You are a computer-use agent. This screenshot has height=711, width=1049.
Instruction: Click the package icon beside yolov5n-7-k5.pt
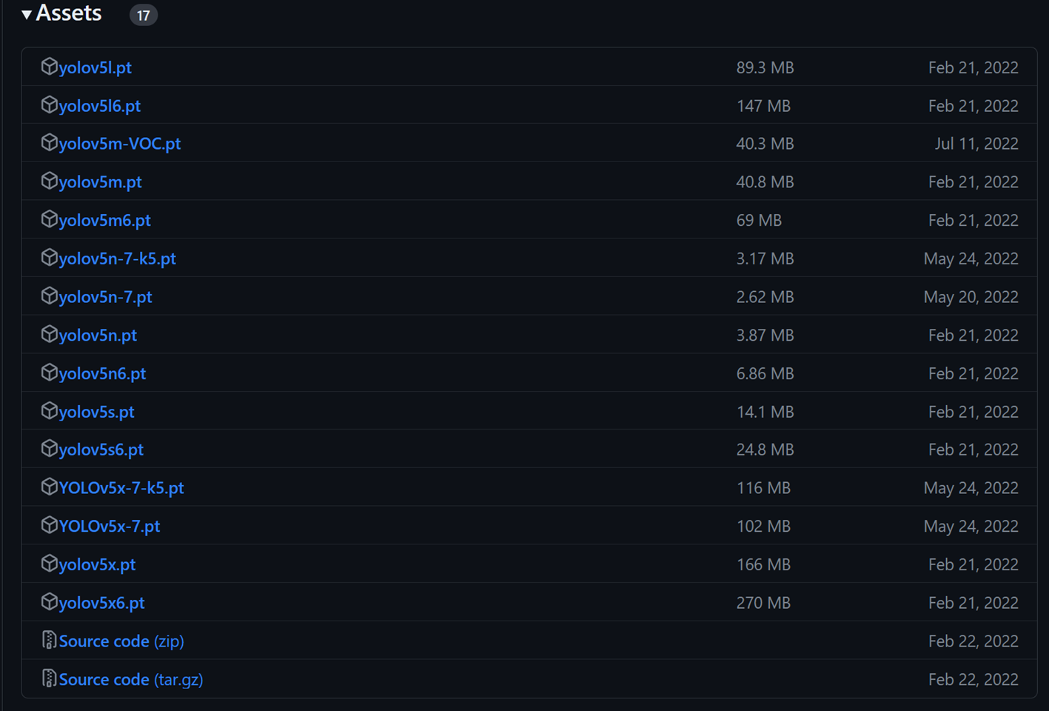coord(49,258)
